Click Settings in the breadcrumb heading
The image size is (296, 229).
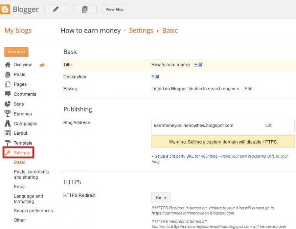(x=141, y=30)
